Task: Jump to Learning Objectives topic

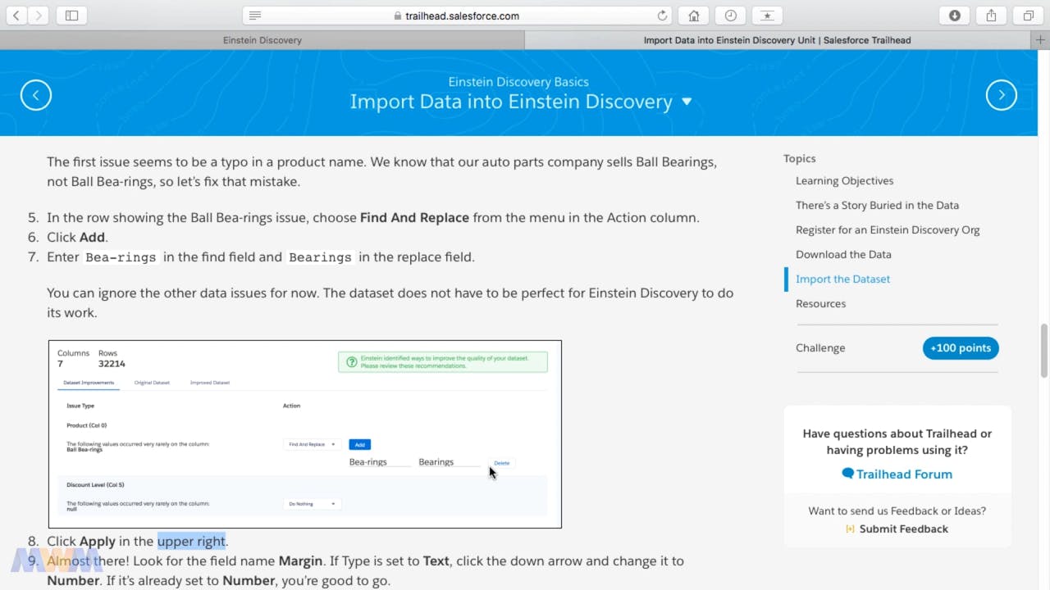Action: (844, 180)
